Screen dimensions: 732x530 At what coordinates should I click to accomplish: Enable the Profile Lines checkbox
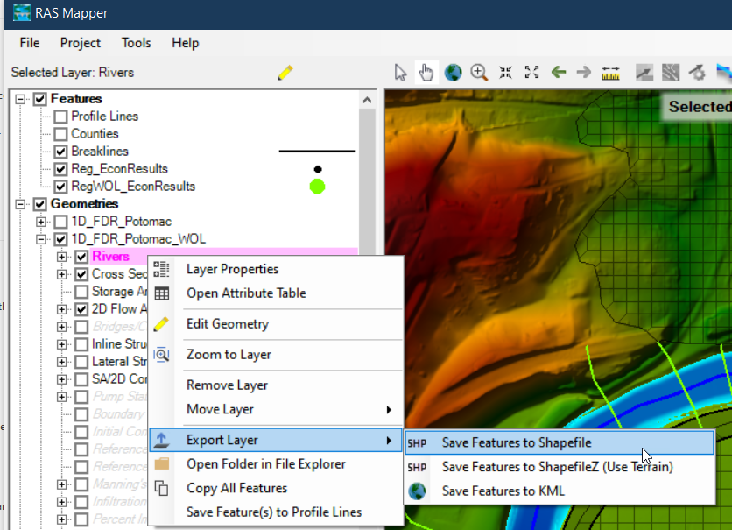(x=60, y=117)
